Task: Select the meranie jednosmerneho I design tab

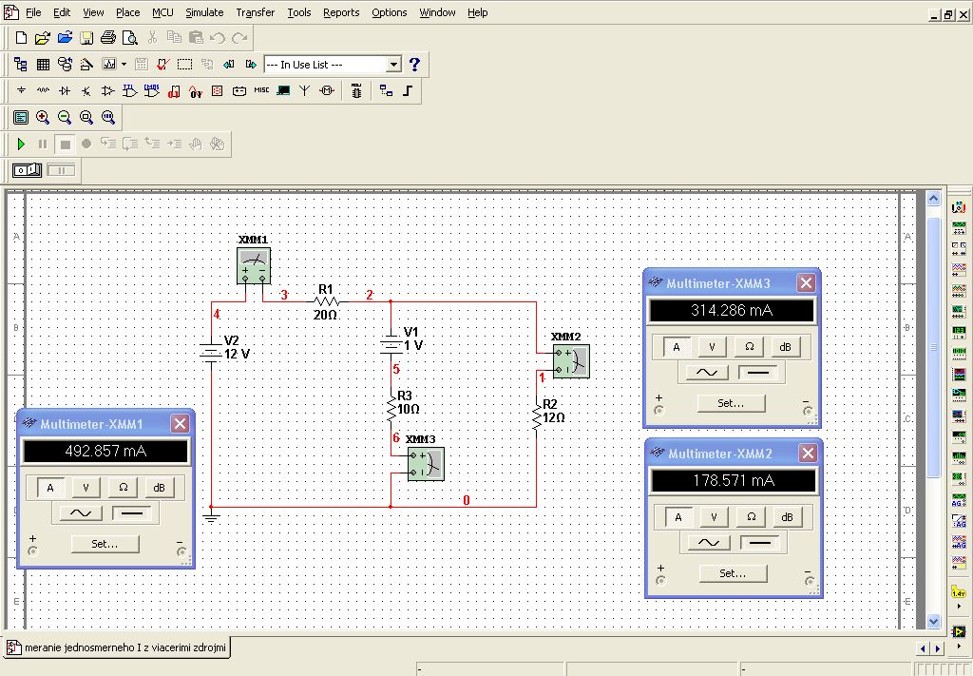Action: pyautogui.click(x=117, y=647)
